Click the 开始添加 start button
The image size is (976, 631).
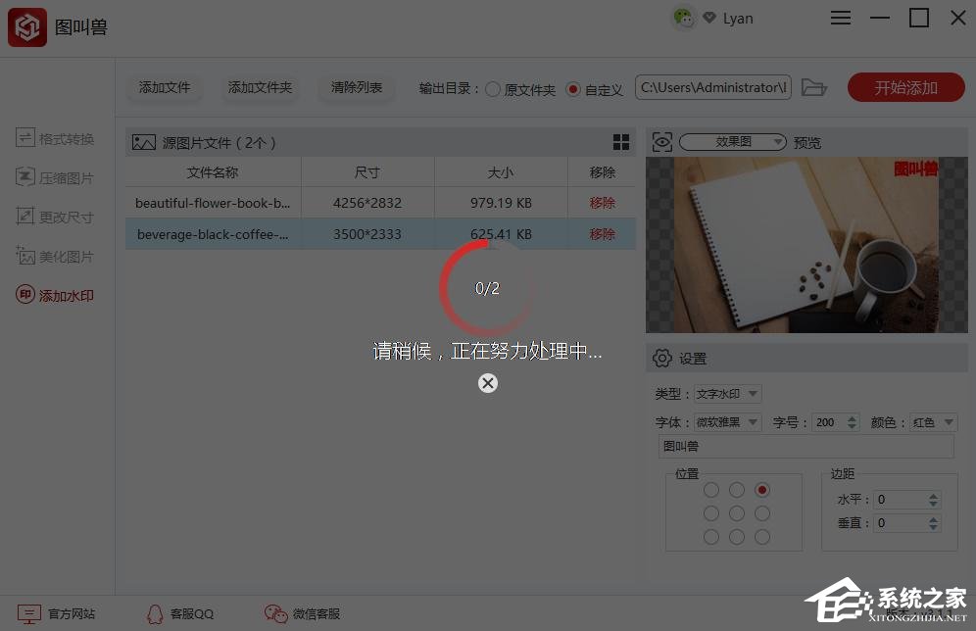[905, 87]
